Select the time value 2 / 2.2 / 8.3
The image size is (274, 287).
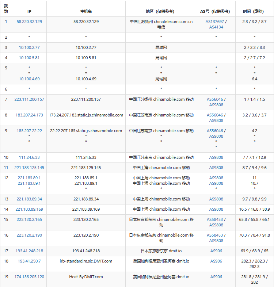254,47
